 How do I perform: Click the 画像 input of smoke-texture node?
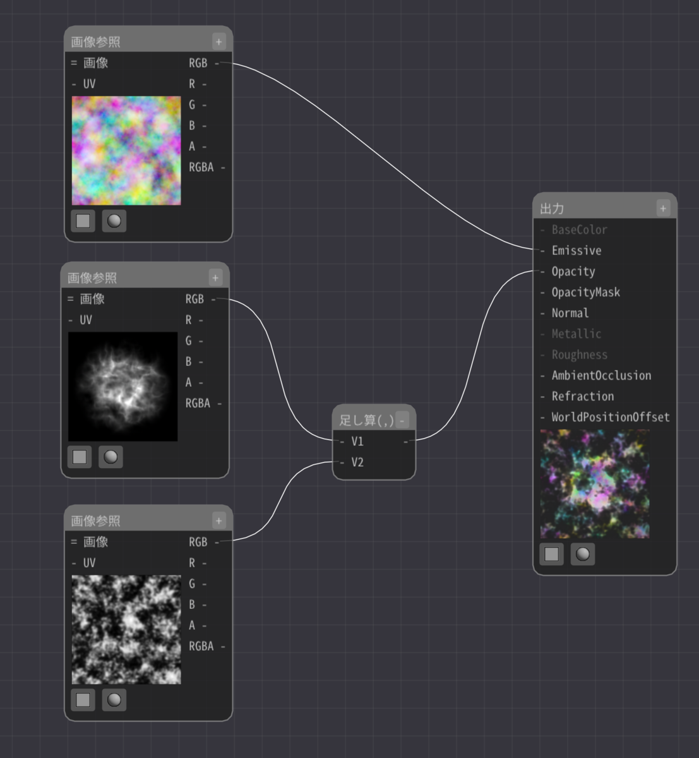coord(87,299)
